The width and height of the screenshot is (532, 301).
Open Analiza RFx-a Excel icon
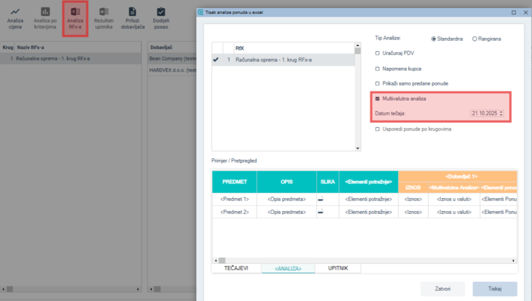[x=75, y=11]
